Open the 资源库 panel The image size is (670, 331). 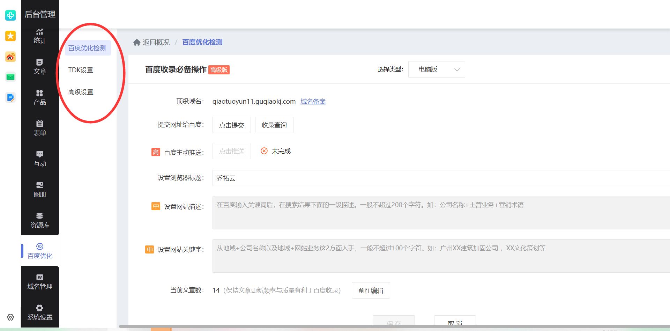pos(40,220)
